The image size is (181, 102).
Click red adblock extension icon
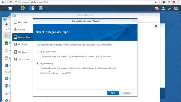[x=174, y=2]
